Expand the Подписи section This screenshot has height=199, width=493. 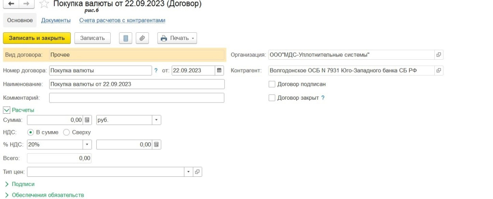tap(19, 184)
